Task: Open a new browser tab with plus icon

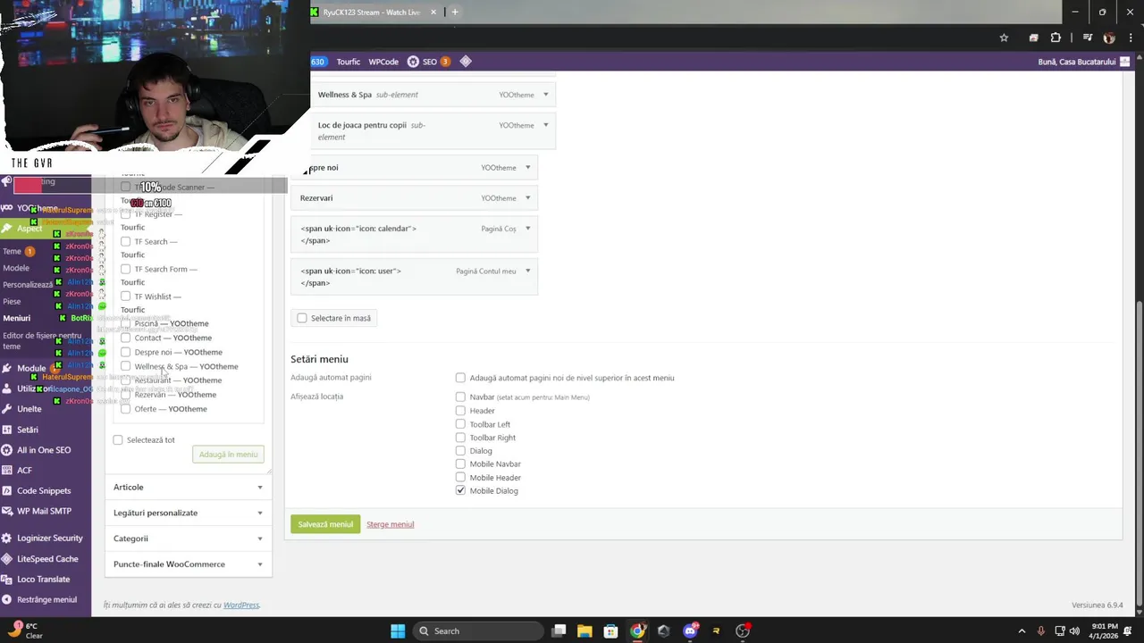Action: pyautogui.click(x=454, y=13)
